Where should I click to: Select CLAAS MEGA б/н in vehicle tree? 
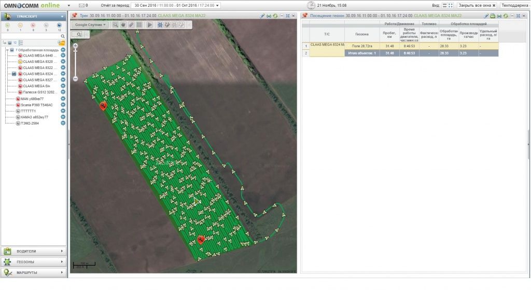click(36, 86)
